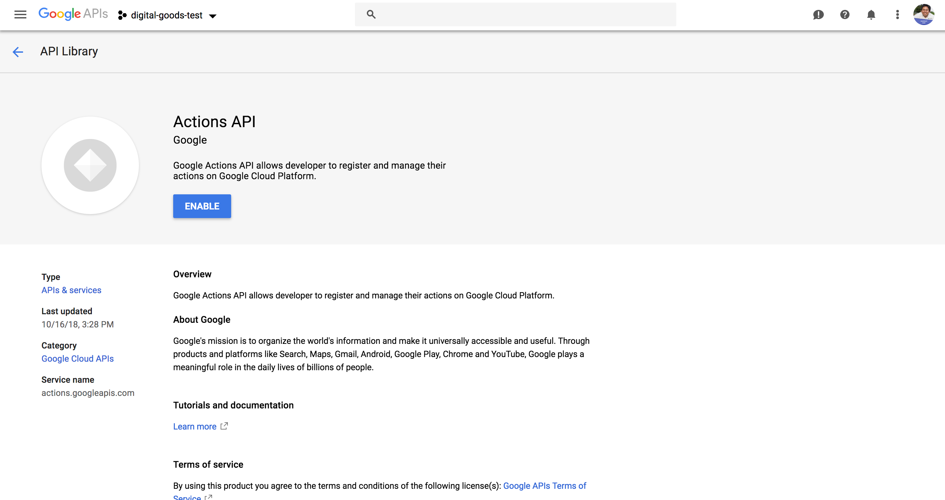Viewport: 945px width, 500px height.
Task: Click the About Google heading
Action: pyautogui.click(x=202, y=320)
